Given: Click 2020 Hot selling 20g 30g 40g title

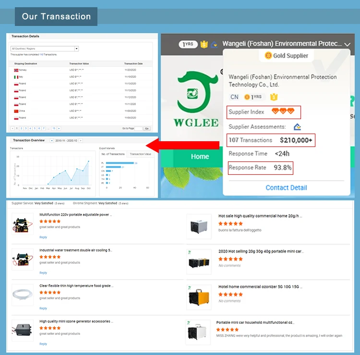Looking at the screenshot, I should (x=261, y=251).
